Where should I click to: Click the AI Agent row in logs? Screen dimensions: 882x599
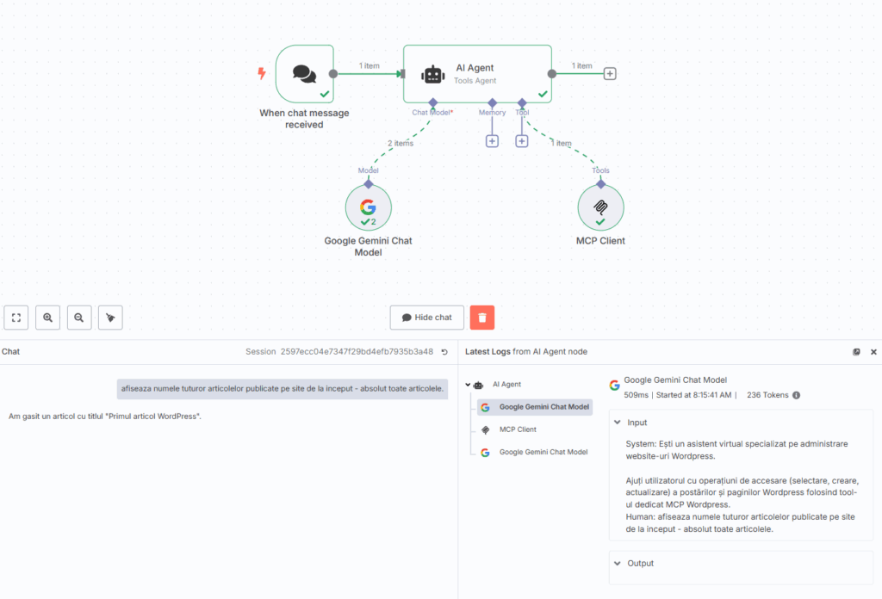point(506,385)
